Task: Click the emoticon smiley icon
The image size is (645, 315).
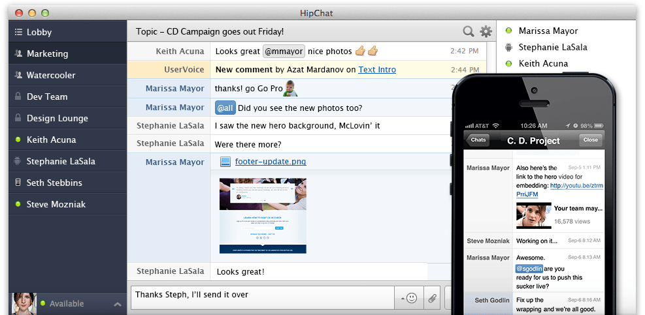Action: [x=411, y=298]
